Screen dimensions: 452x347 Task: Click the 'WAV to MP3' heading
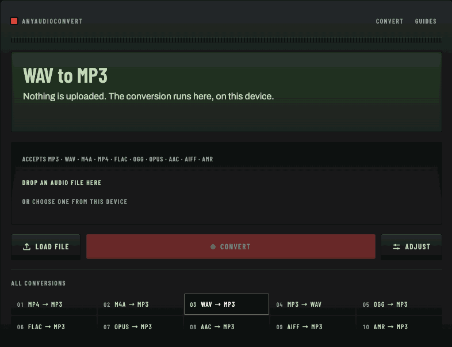pos(65,75)
